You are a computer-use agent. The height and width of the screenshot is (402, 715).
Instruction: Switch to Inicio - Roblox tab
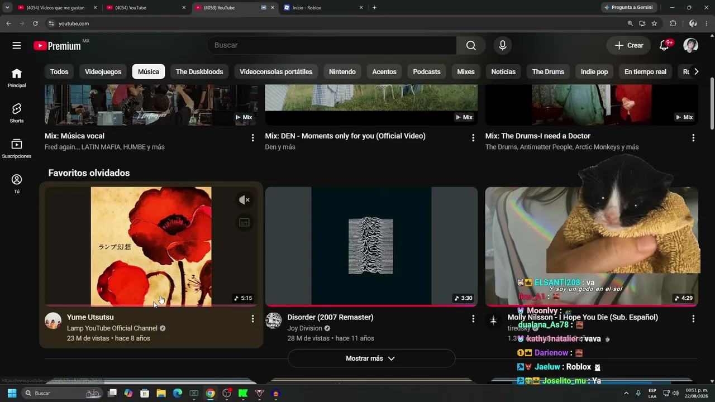point(324,8)
